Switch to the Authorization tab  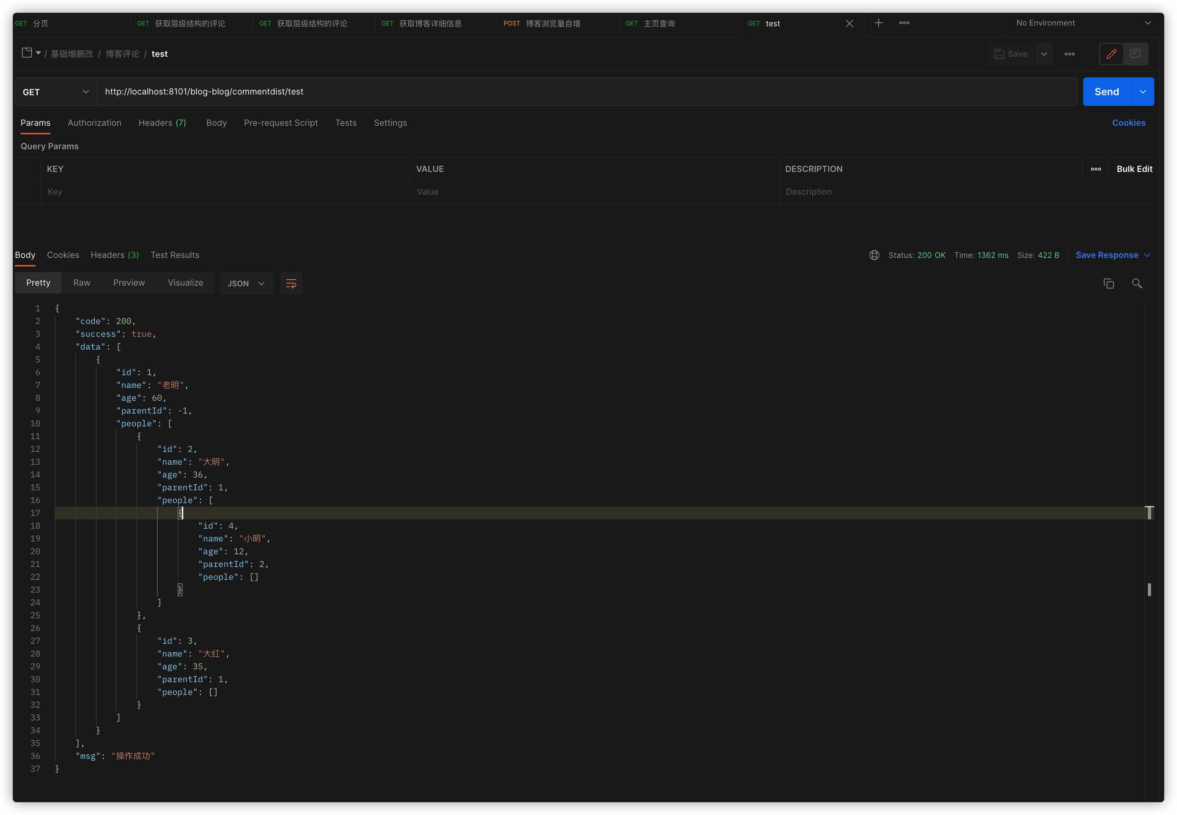pyautogui.click(x=94, y=123)
